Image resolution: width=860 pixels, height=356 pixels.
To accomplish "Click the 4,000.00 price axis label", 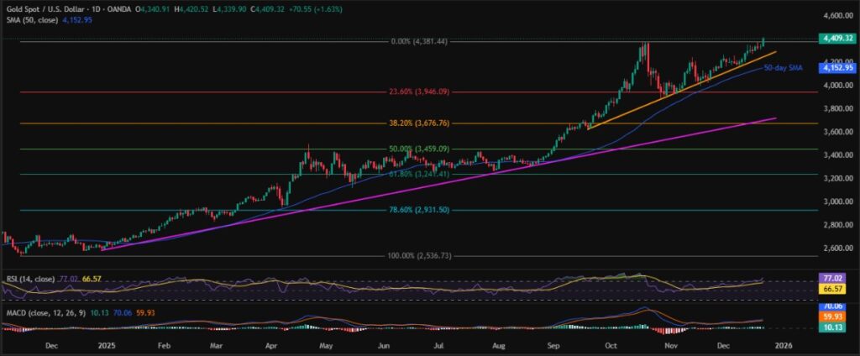I will tap(838, 86).
